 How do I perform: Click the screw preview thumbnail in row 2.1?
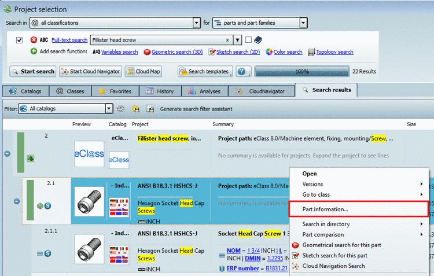coord(89,201)
